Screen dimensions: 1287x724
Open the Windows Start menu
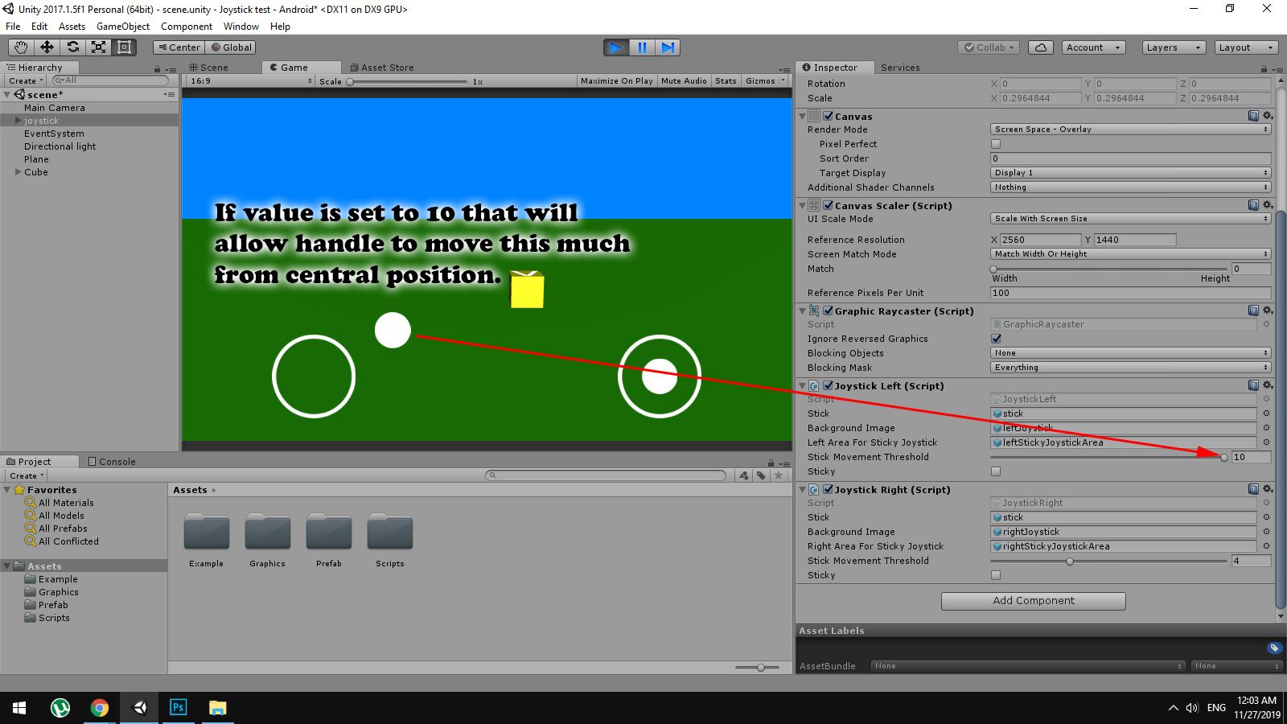[19, 708]
